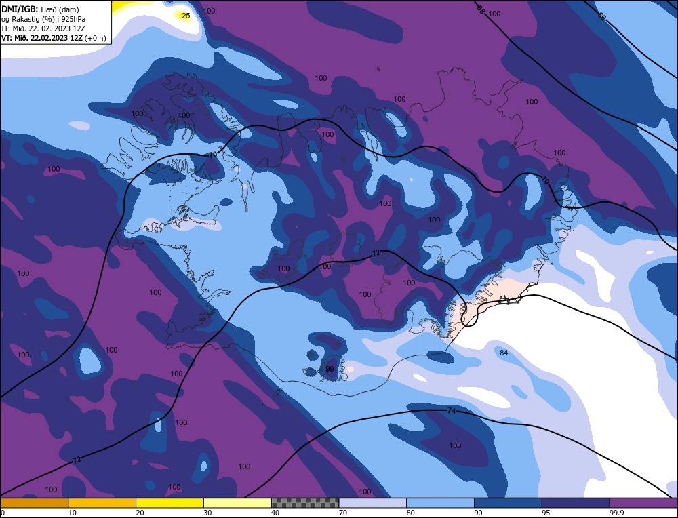
Task: Click the lavender 70–80 legend swatch
Action: 373,503
